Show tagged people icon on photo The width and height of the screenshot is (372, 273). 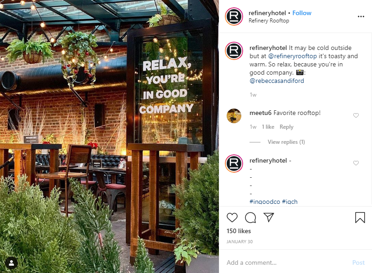(x=11, y=263)
